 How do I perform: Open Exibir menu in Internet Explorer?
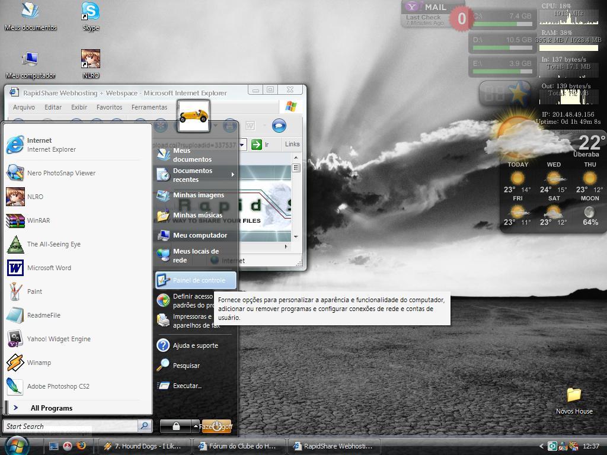tap(79, 107)
